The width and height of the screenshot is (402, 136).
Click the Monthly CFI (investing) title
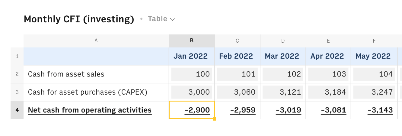(x=79, y=19)
